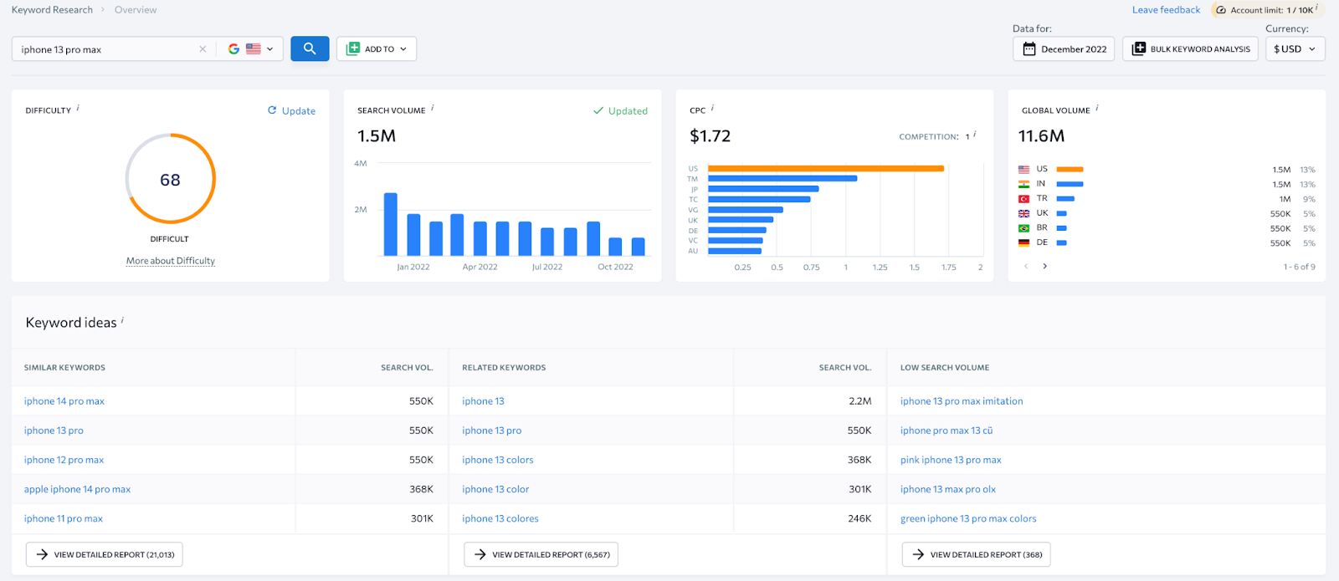Viewport: 1339px width, 581px height.
Task: Click the LOW SEARCH VOLUME column header
Action: pos(945,368)
